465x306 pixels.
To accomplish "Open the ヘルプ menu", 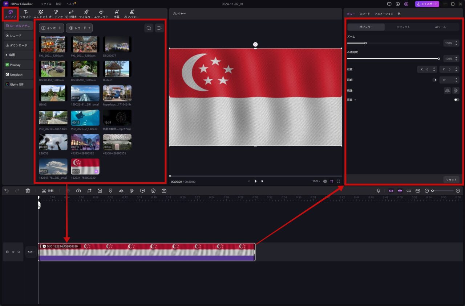I will tap(70, 4).
